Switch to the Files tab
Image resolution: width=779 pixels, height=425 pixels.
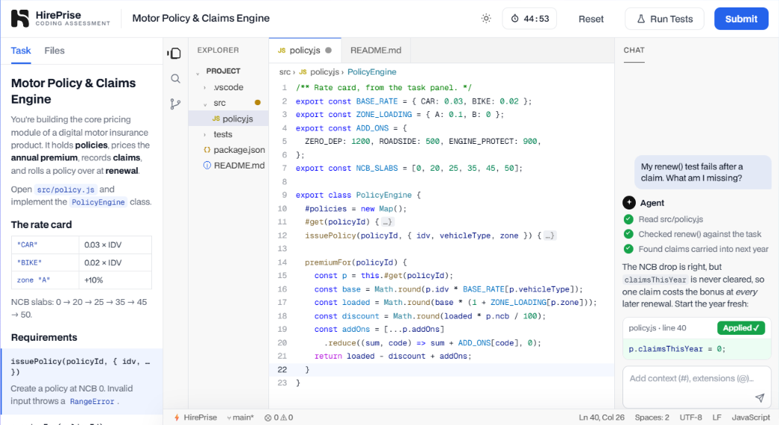[x=54, y=51]
